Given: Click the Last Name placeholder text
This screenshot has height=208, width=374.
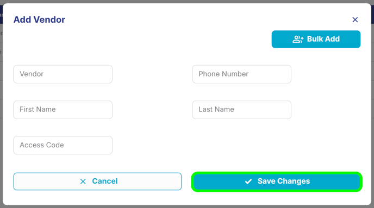Looking at the screenshot, I should 216,109.
